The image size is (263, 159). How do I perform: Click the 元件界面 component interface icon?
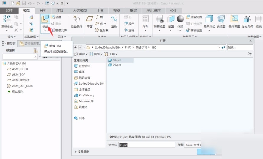point(234,19)
